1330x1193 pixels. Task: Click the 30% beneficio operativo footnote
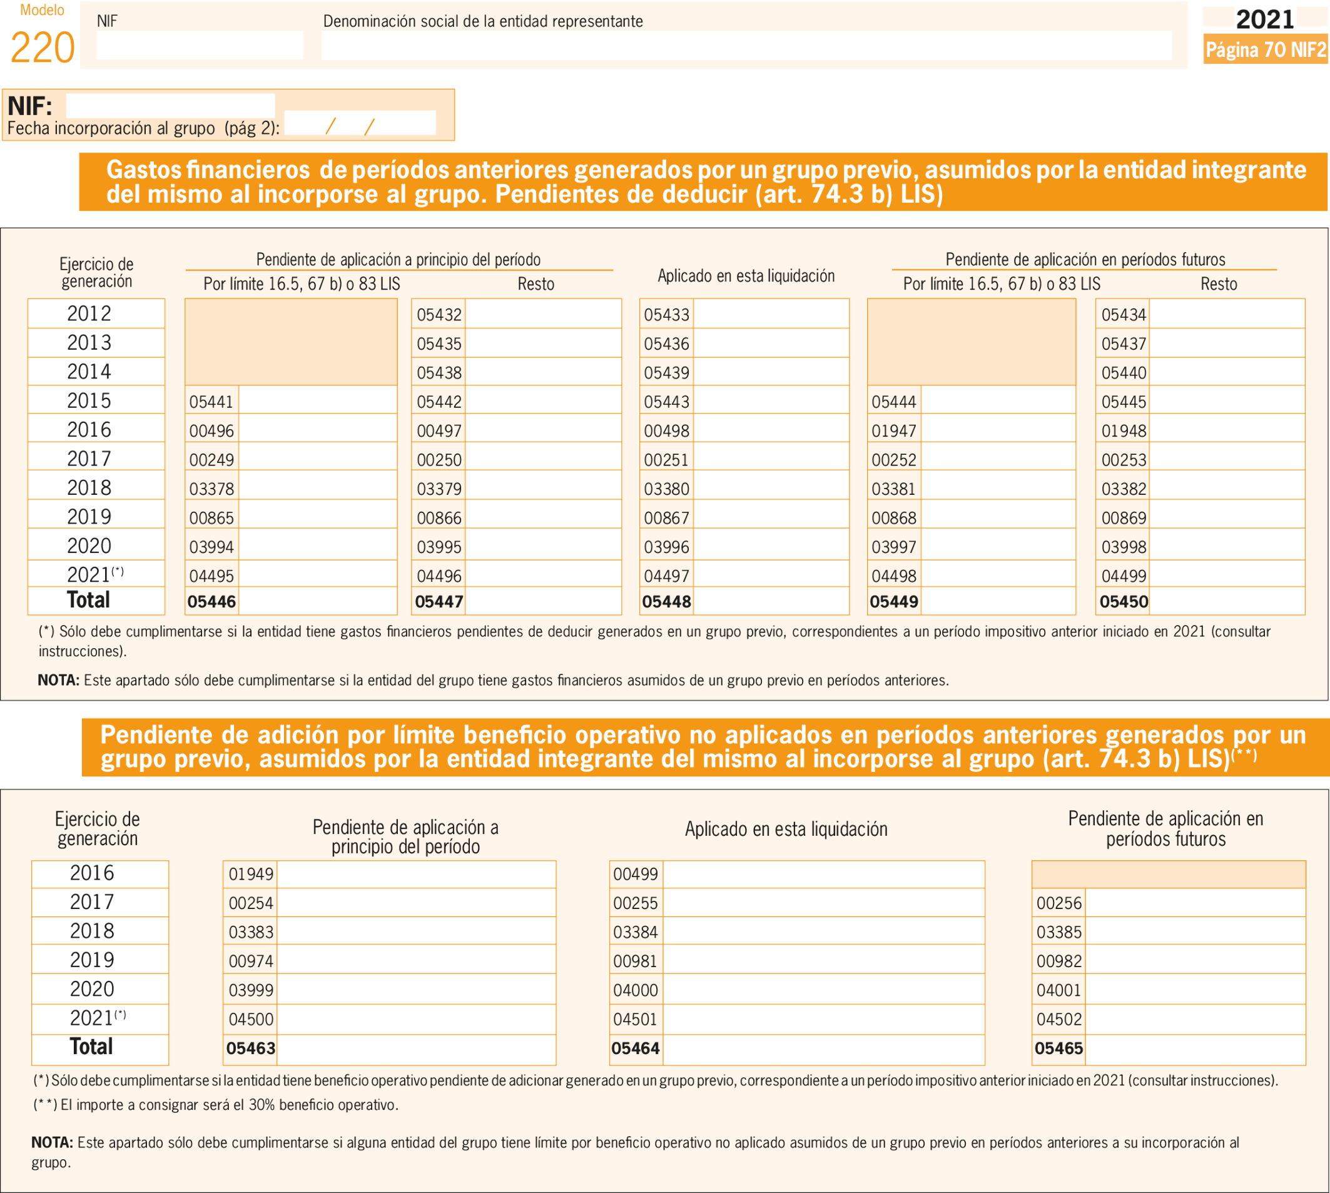click(x=216, y=1105)
